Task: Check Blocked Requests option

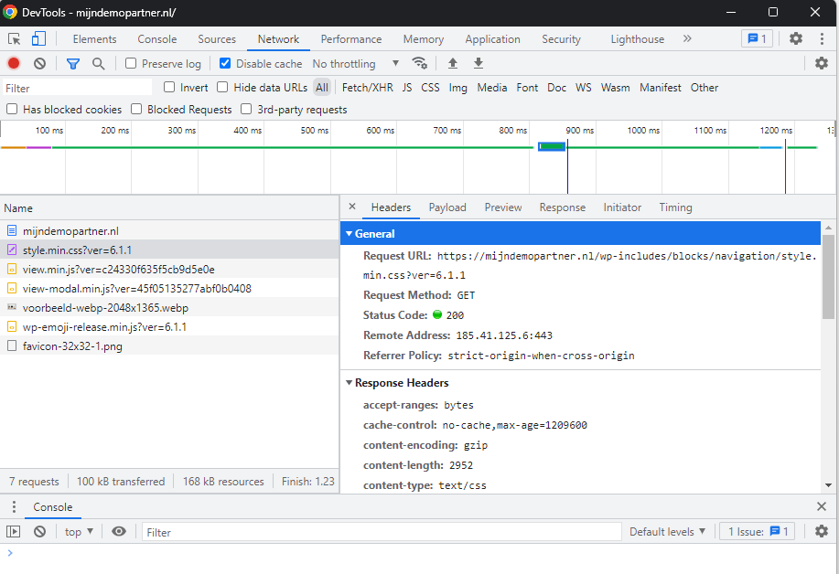Action: 136,109
